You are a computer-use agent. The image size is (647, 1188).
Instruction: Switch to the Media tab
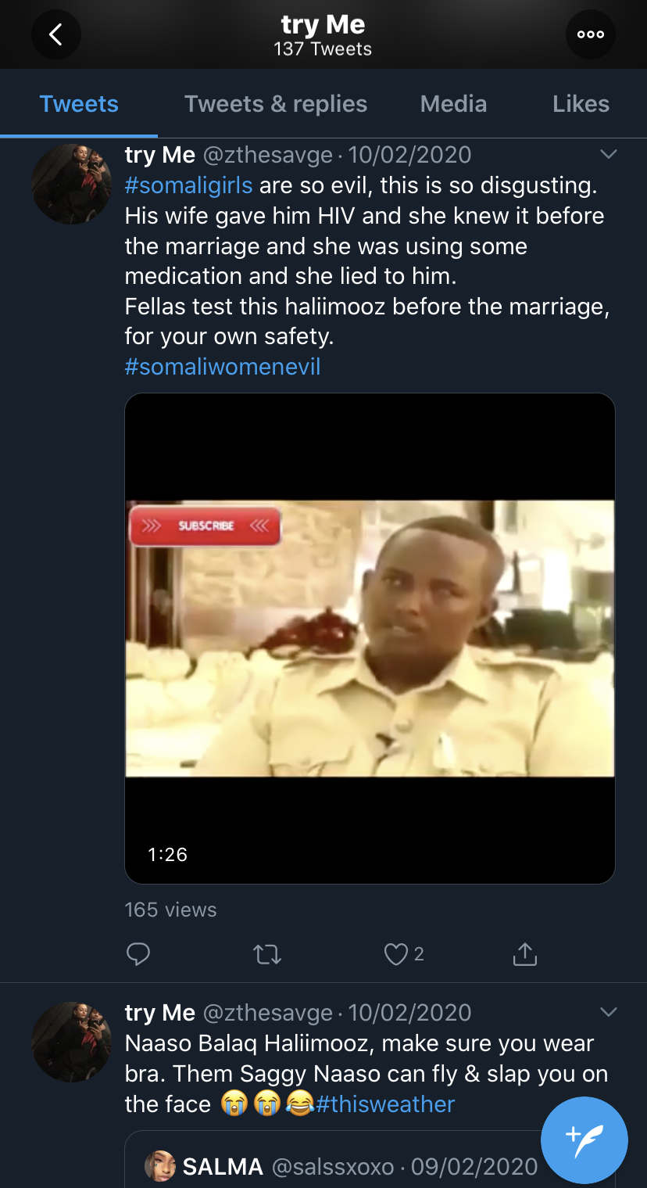click(x=453, y=104)
